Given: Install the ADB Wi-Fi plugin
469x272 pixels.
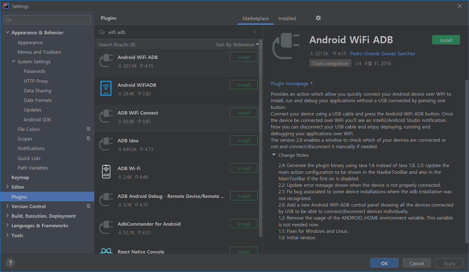Looking at the screenshot, I should pyautogui.click(x=244, y=168).
